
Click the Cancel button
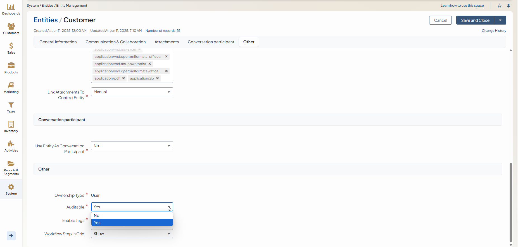440,20
